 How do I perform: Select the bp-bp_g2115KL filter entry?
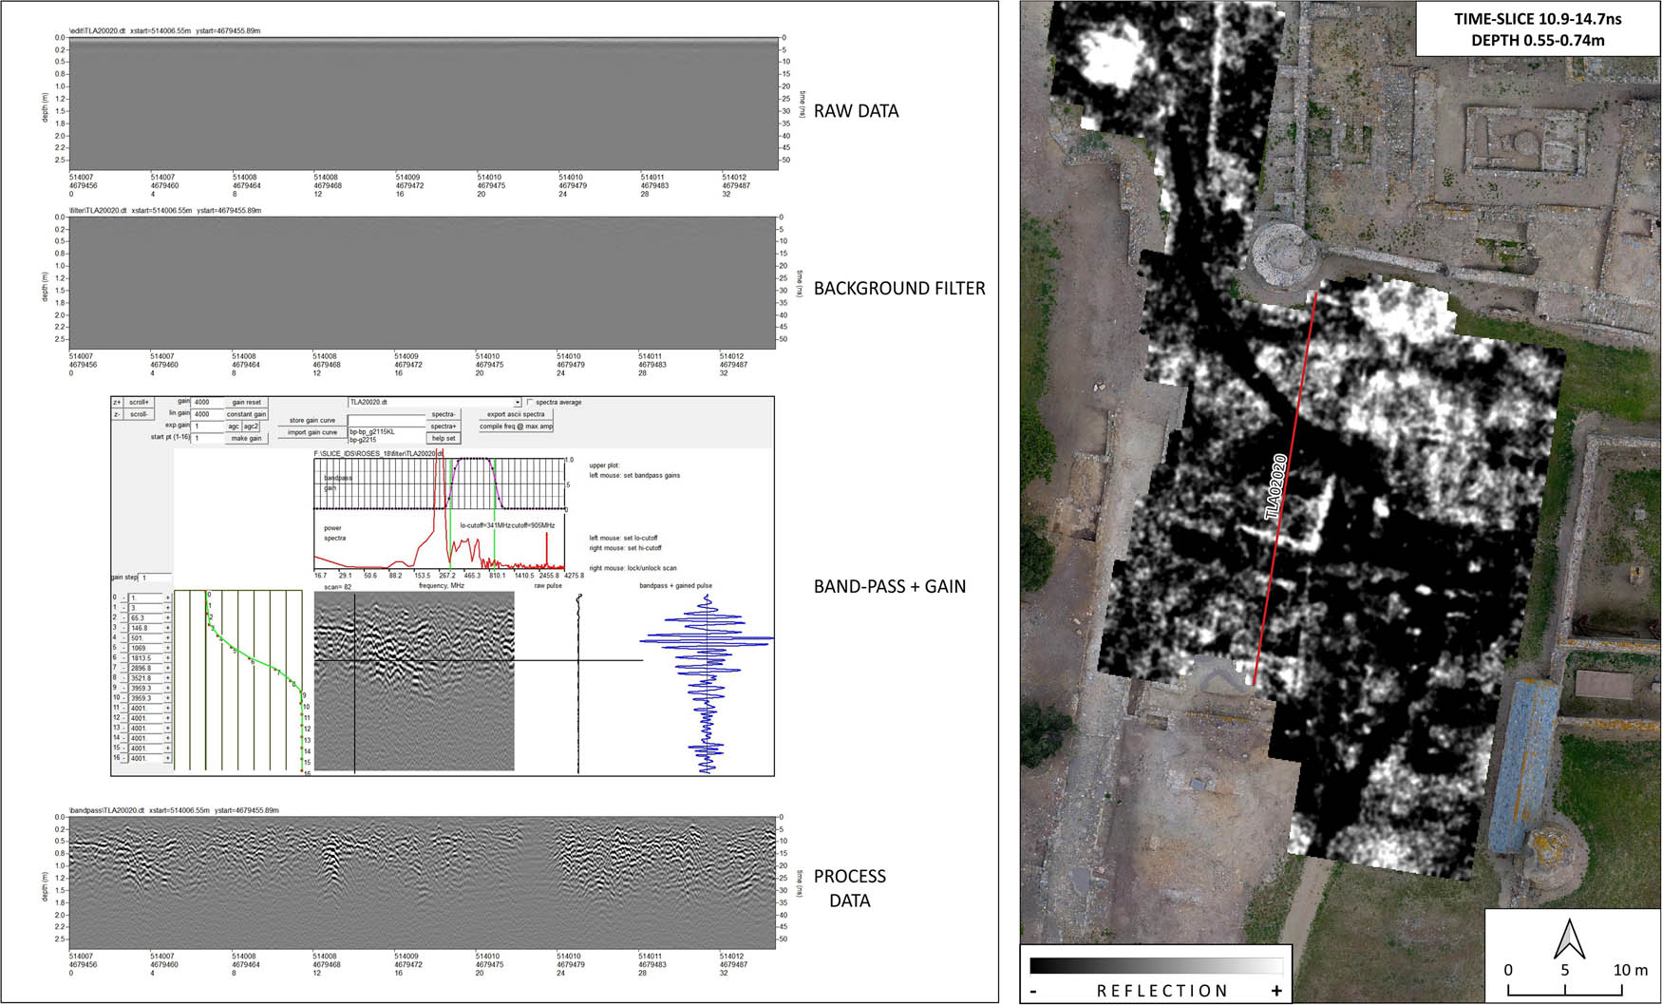point(371,432)
